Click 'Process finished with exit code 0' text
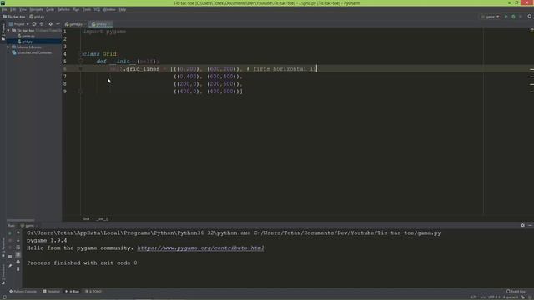534x300 pixels. point(82,263)
